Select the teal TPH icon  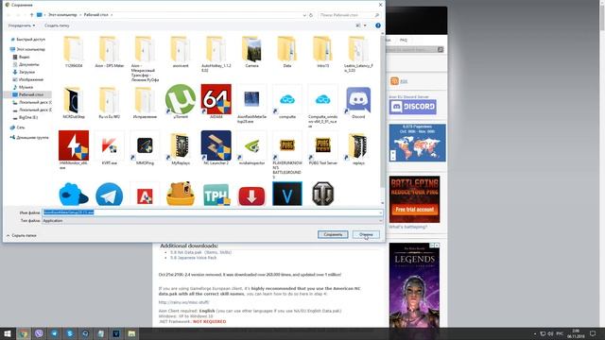(216, 195)
